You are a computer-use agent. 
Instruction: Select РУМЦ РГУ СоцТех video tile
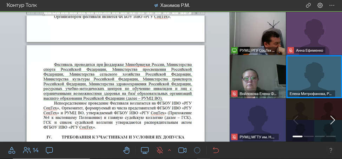tap(258, 33)
